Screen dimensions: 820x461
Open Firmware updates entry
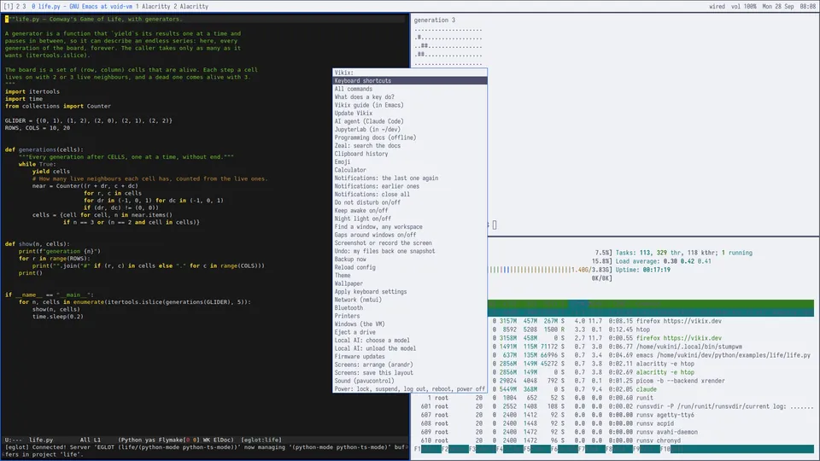(x=410, y=357)
